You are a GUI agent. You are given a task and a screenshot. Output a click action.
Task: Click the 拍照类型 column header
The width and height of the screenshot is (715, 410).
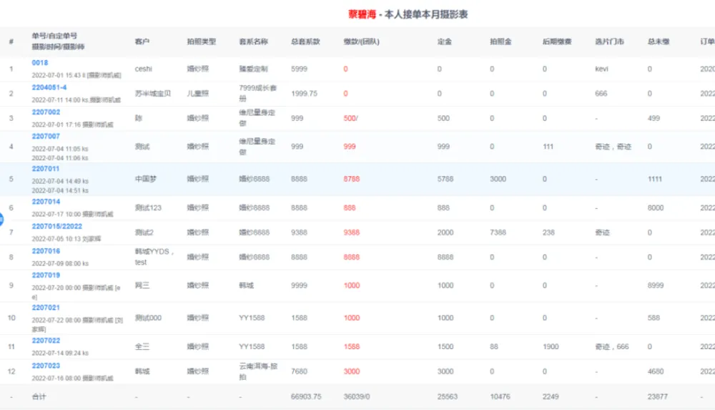point(201,42)
